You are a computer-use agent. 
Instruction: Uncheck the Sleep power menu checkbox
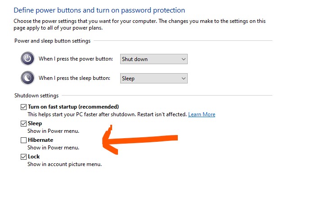23,123
